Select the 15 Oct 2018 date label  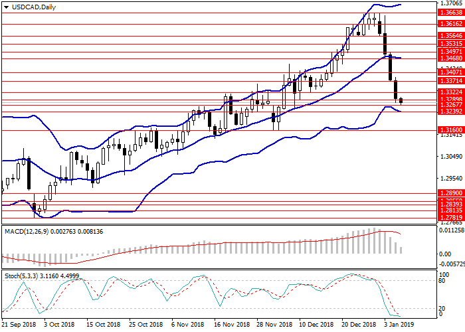[x=104, y=324]
